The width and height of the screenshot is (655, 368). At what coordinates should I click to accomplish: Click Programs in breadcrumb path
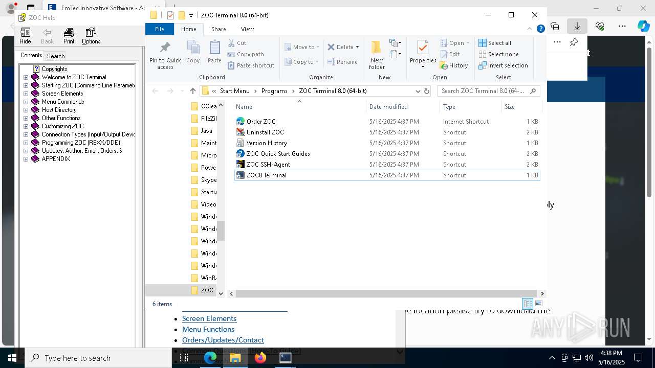tap(274, 91)
